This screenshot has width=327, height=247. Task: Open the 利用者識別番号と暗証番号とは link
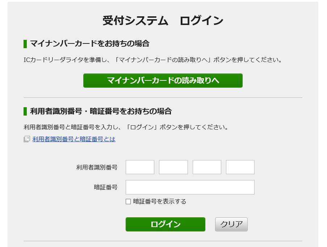coord(74,139)
